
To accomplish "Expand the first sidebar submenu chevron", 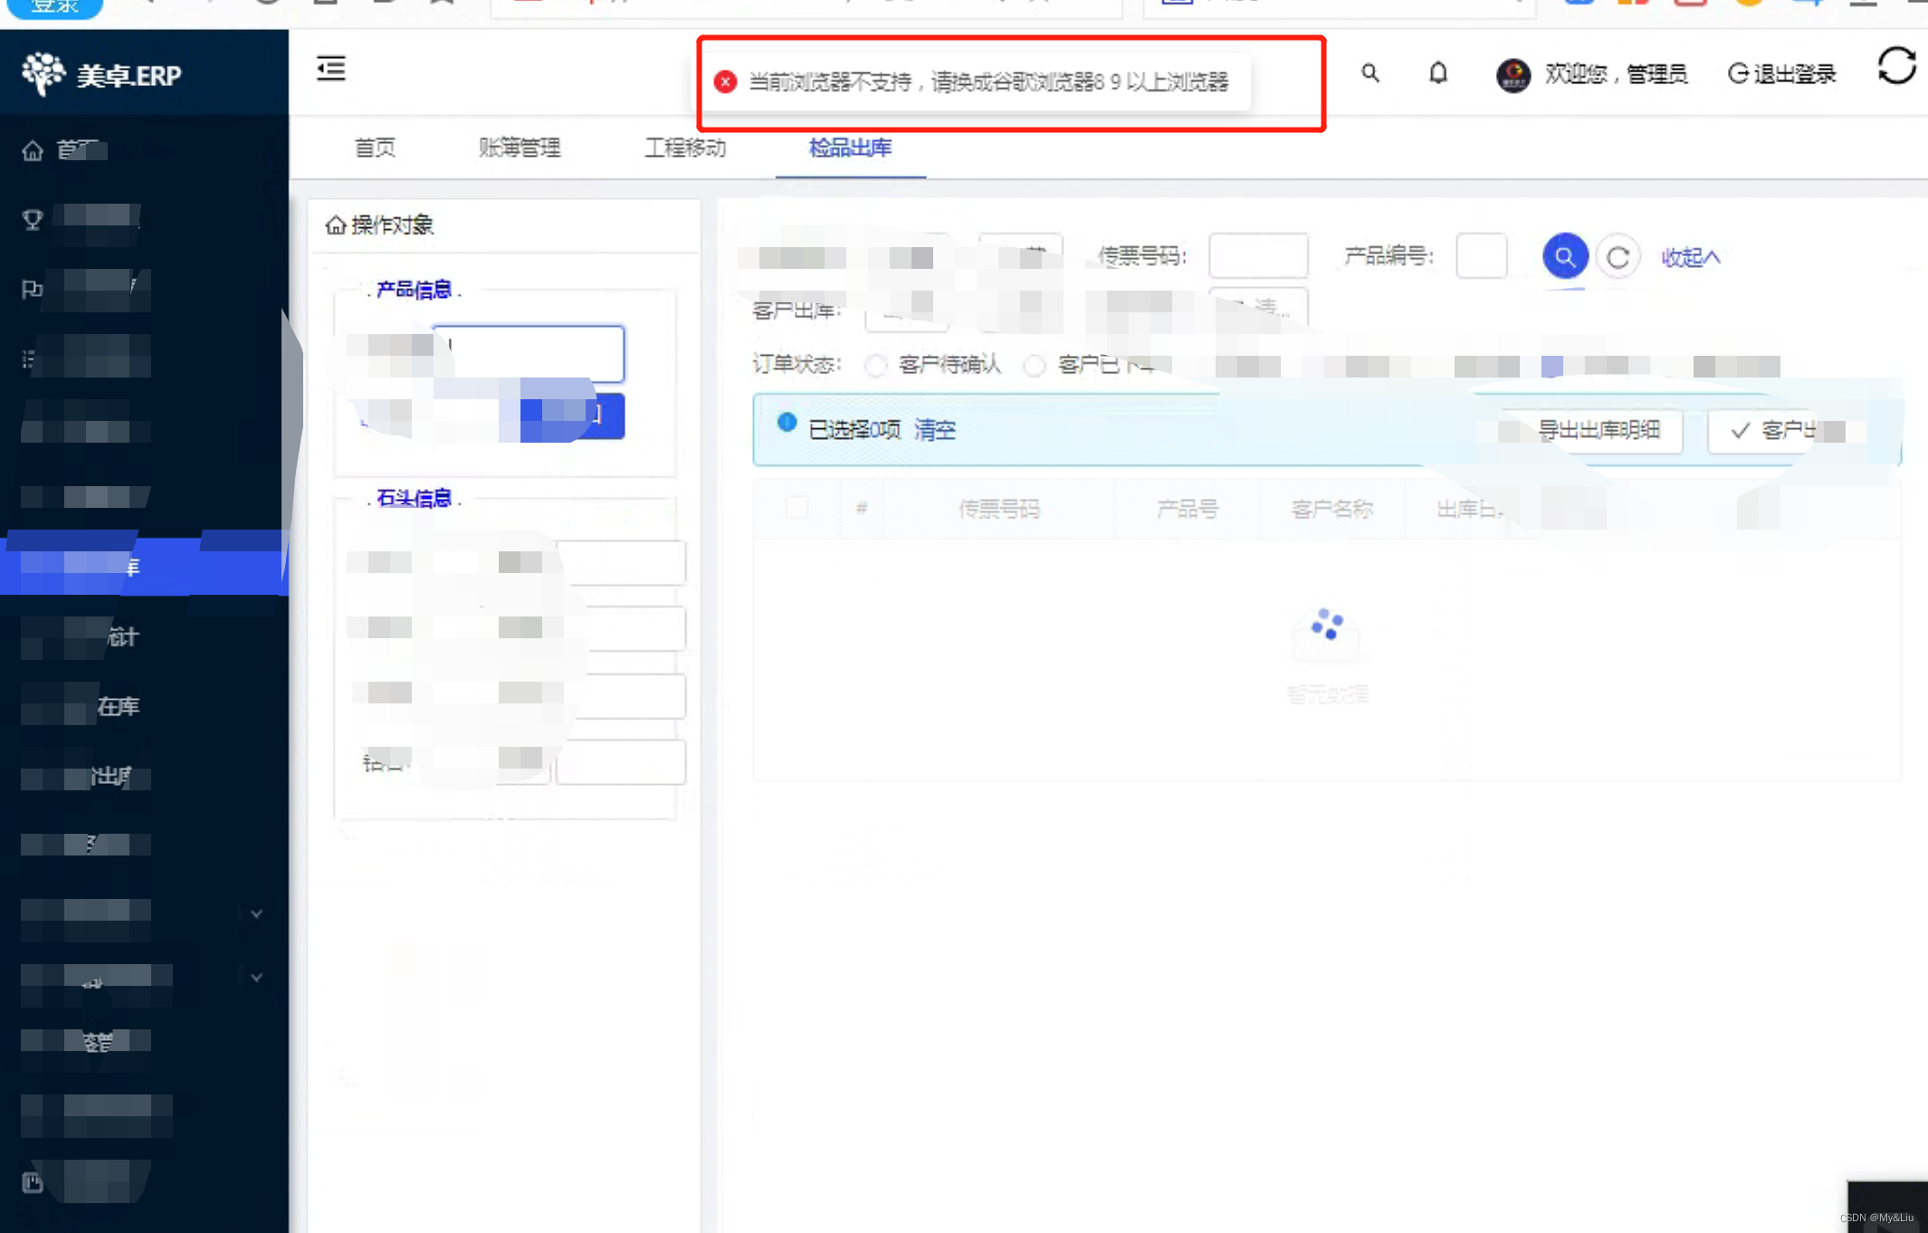I will pos(256,913).
